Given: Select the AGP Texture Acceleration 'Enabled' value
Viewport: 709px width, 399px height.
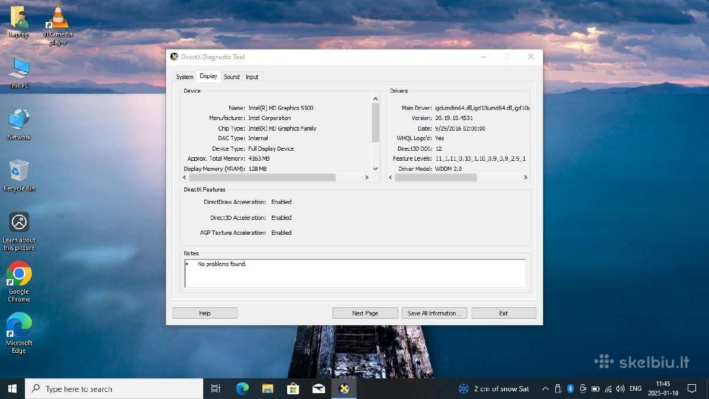Looking at the screenshot, I should tap(281, 233).
